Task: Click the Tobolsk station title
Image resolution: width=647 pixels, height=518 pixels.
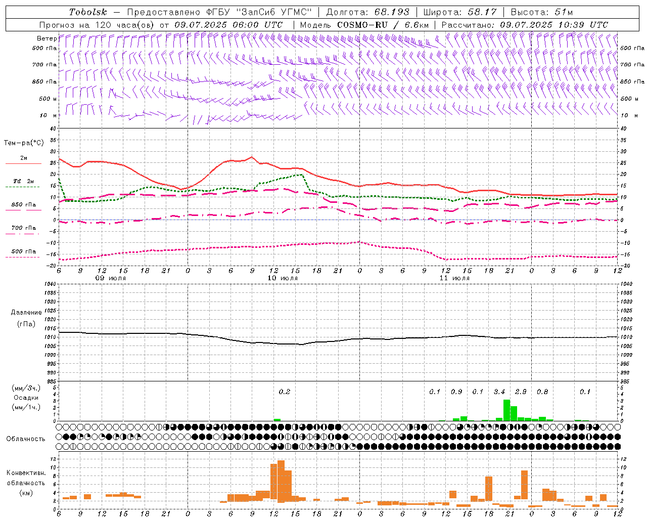Action: [x=88, y=12]
